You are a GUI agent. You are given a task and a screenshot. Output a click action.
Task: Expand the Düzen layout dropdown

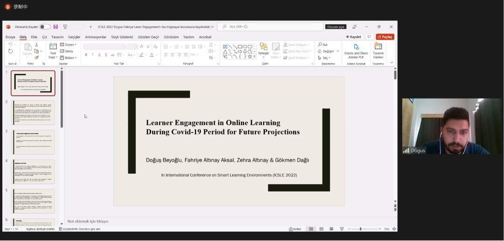(70, 45)
